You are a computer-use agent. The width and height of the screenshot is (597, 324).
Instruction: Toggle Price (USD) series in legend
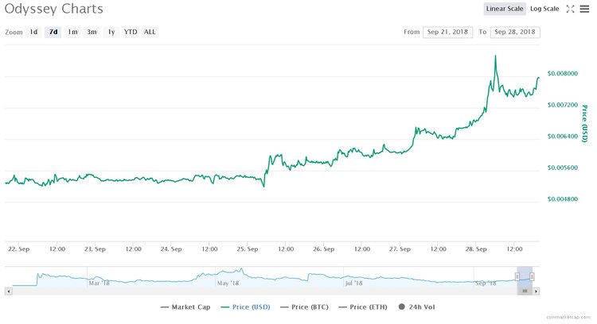click(x=246, y=307)
